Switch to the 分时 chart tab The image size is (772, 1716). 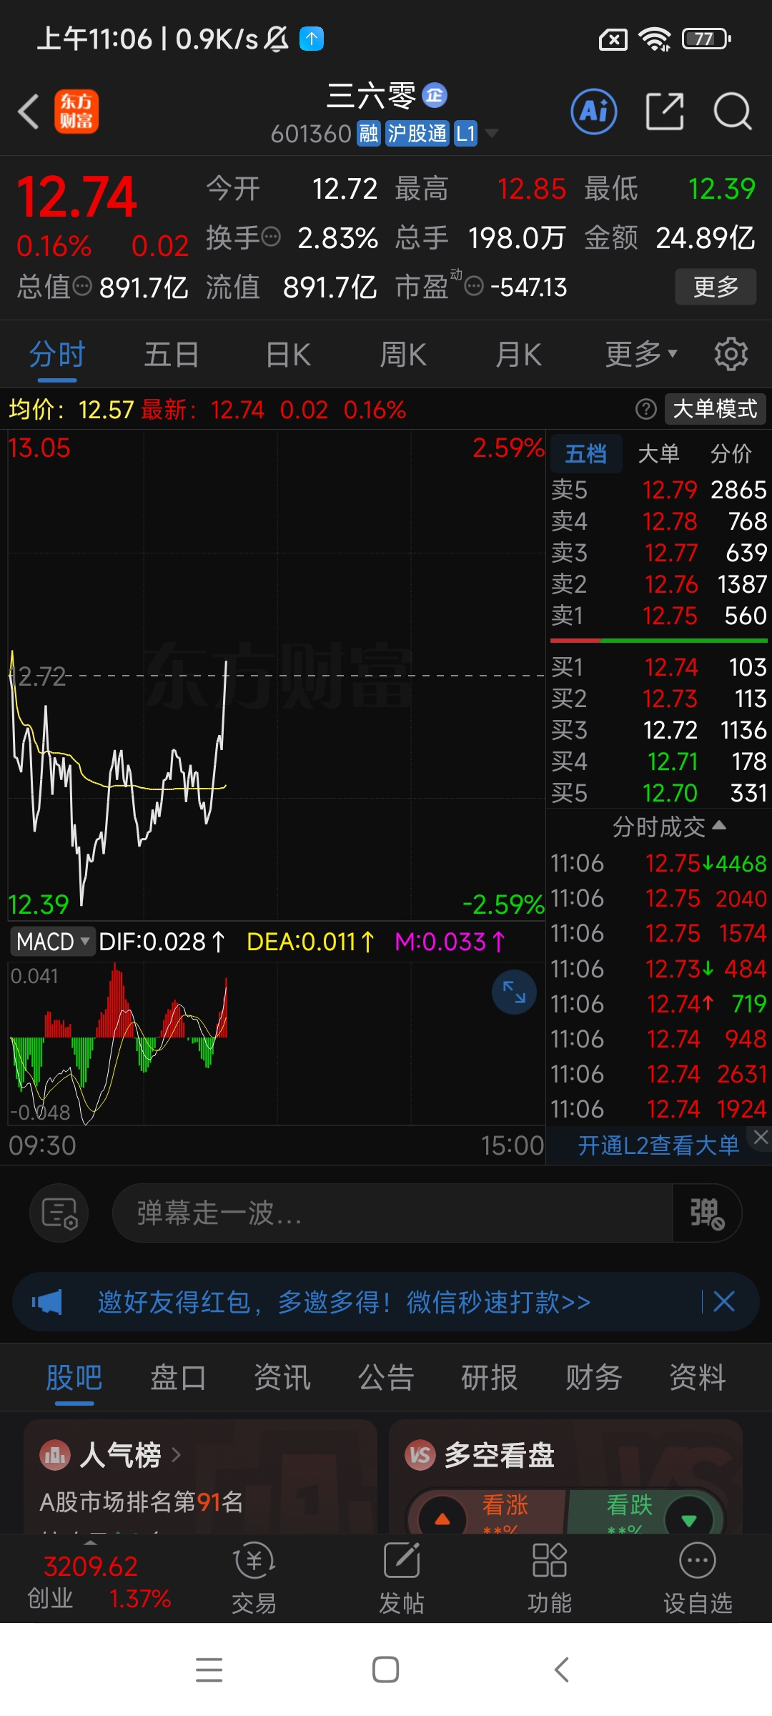[x=57, y=355]
